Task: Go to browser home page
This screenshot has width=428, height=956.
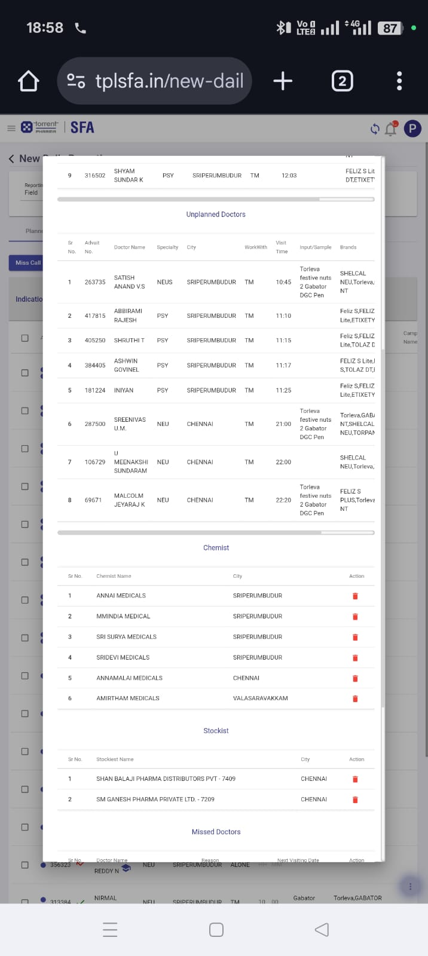Action: tap(29, 81)
